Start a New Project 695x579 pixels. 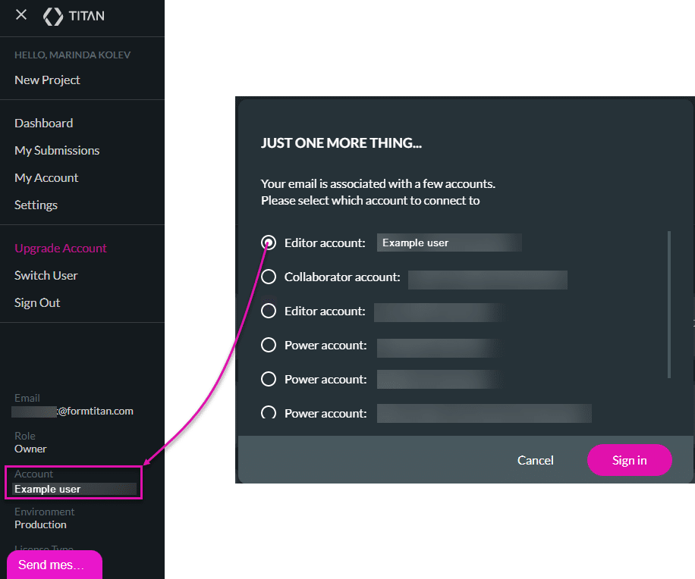click(x=47, y=80)
